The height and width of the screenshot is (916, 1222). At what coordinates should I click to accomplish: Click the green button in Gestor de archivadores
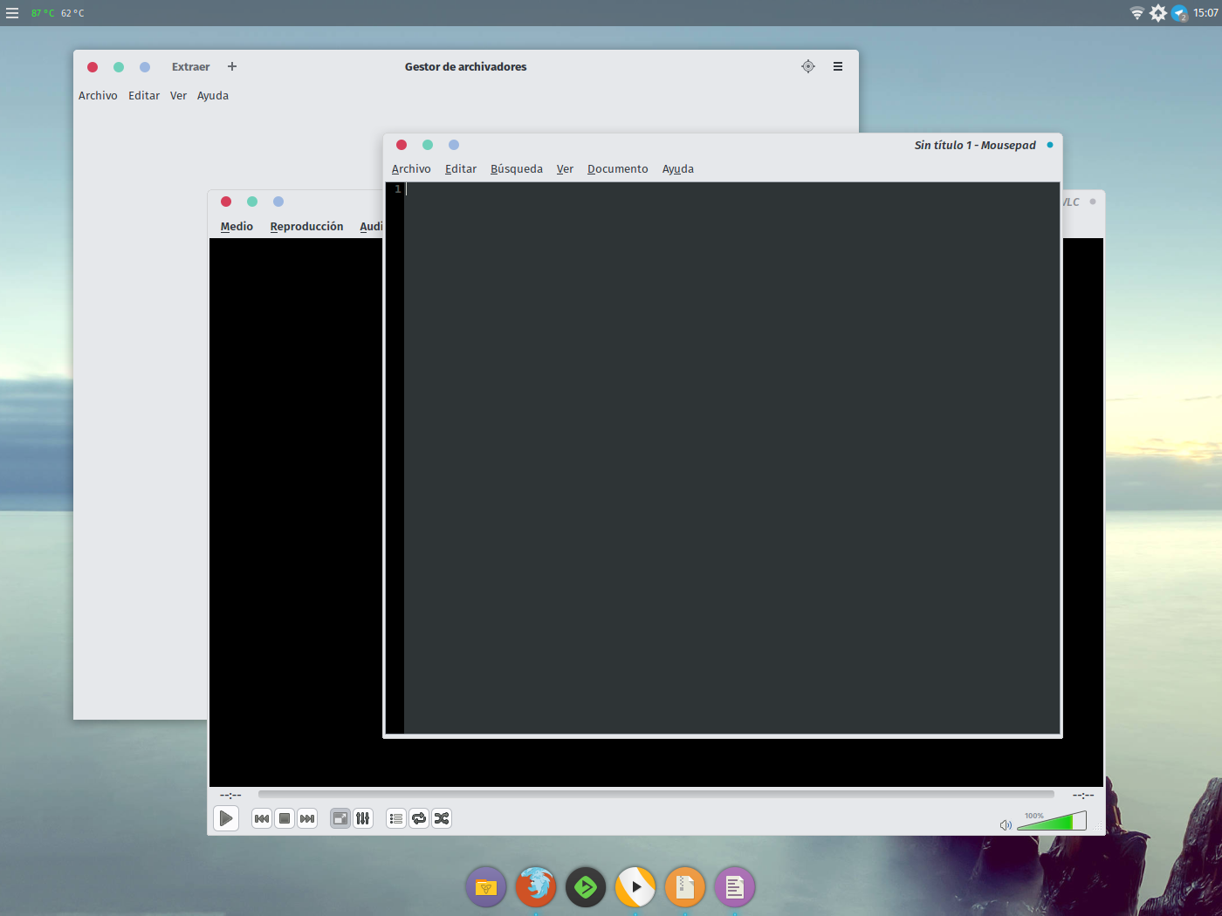119,67
